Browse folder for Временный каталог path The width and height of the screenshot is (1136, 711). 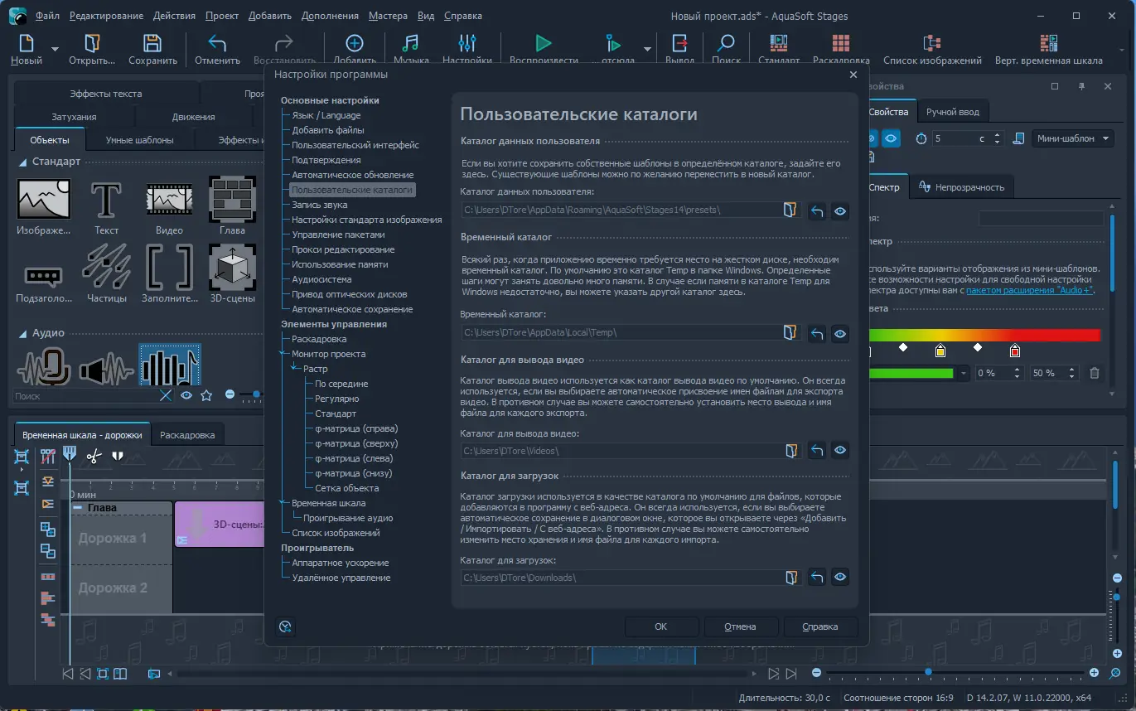(791, 333)
